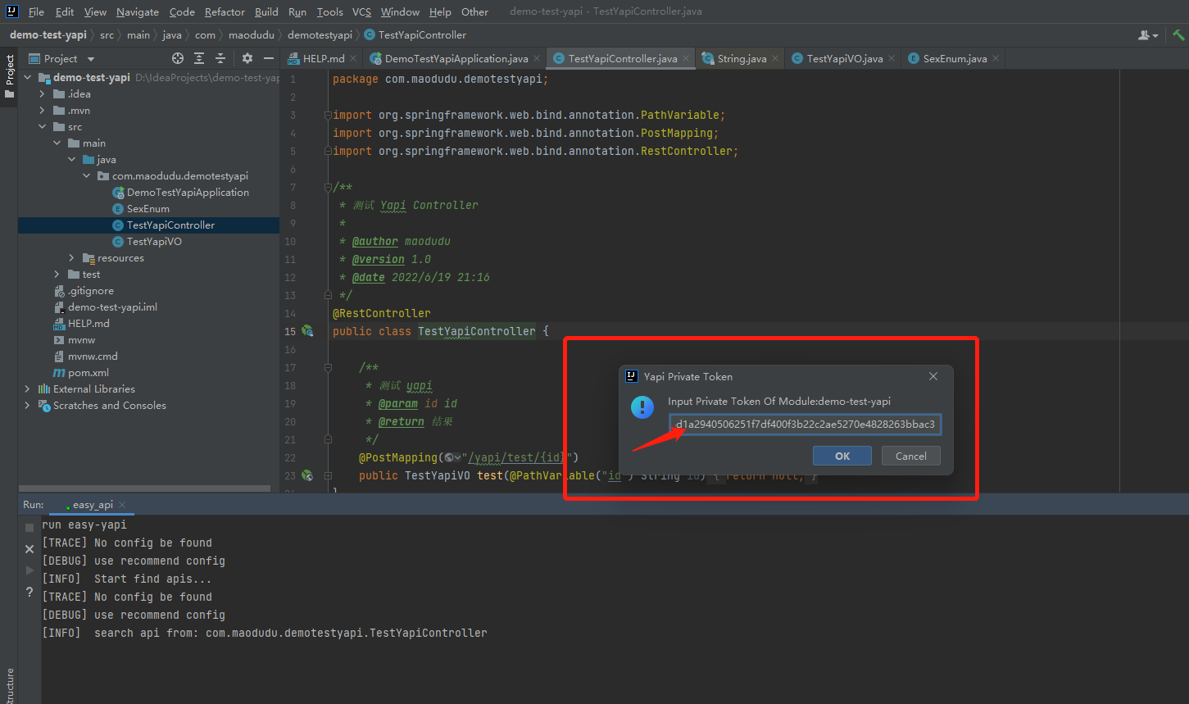This screenshot has height=704, width=1189.
Task: Click the private token input field
Action: coord(805,425)
